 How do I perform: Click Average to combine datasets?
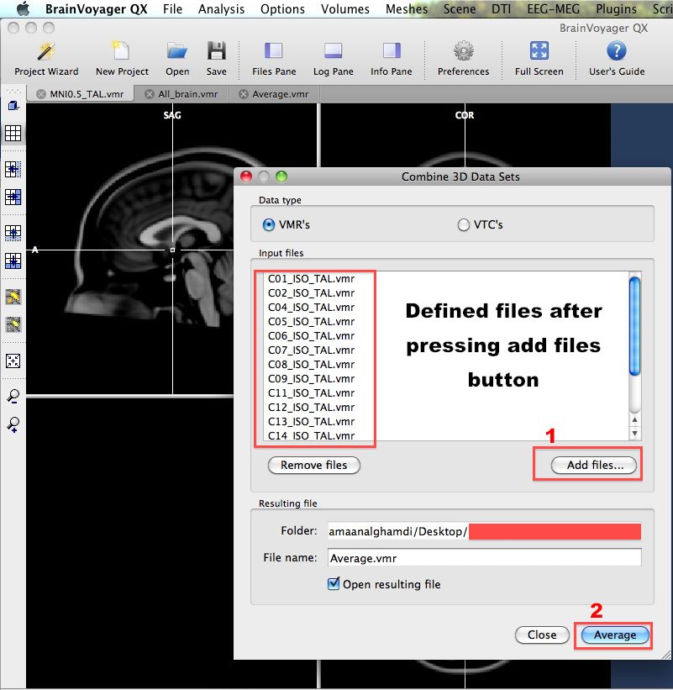pyautogui.click(x=613, y=635)
